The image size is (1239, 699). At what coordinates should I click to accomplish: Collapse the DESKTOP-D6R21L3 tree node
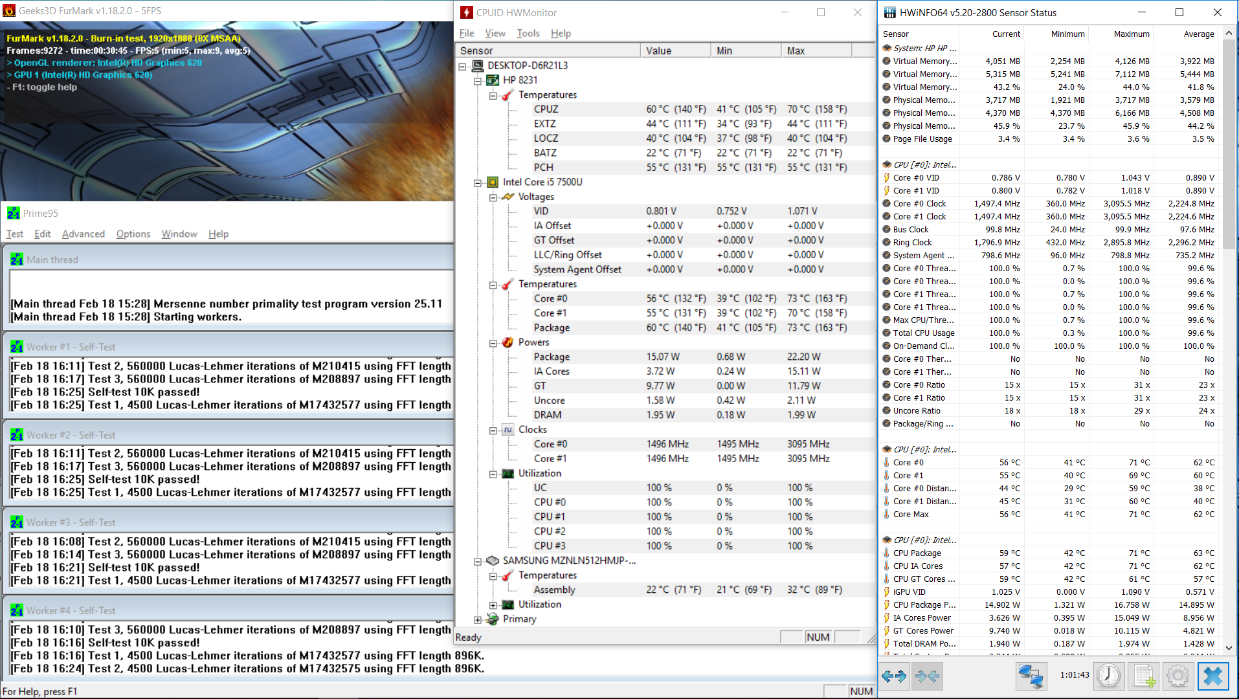click(x=462, y=66)
